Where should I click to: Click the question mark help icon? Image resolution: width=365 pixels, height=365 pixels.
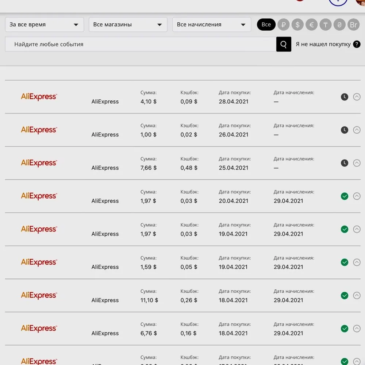coord(357,44)
